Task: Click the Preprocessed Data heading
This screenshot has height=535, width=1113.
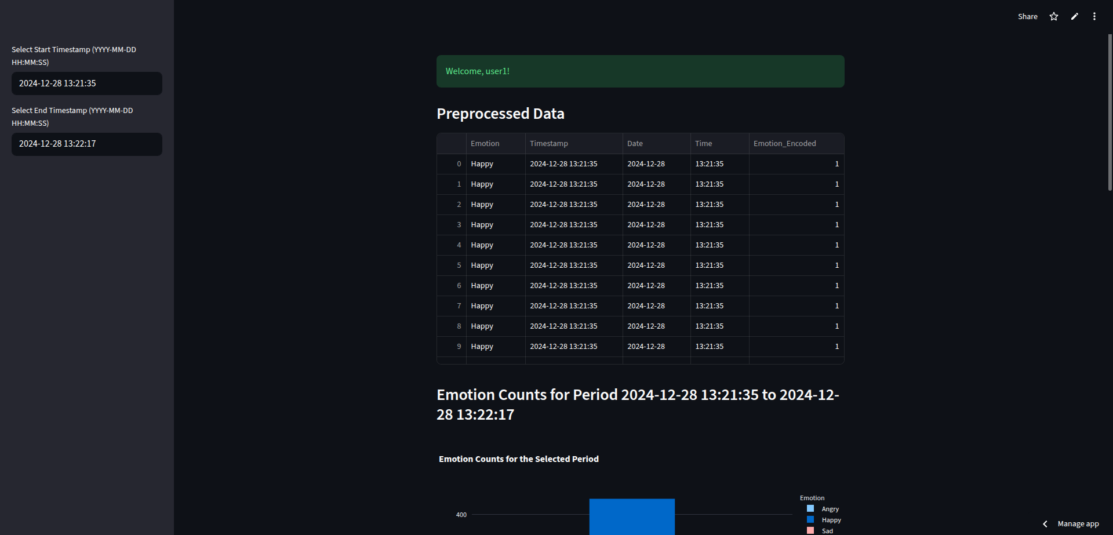Action: tap(500, 114)
